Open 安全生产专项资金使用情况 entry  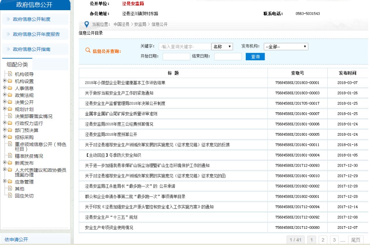click(x=109, y=228)
